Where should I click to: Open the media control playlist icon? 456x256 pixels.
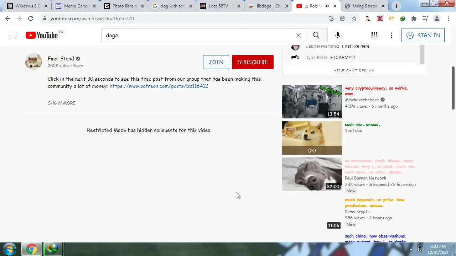point(425,18)
